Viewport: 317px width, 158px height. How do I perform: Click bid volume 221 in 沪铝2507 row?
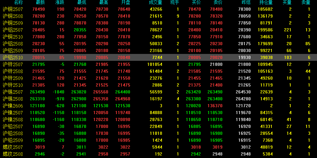(x=287, y=30)
